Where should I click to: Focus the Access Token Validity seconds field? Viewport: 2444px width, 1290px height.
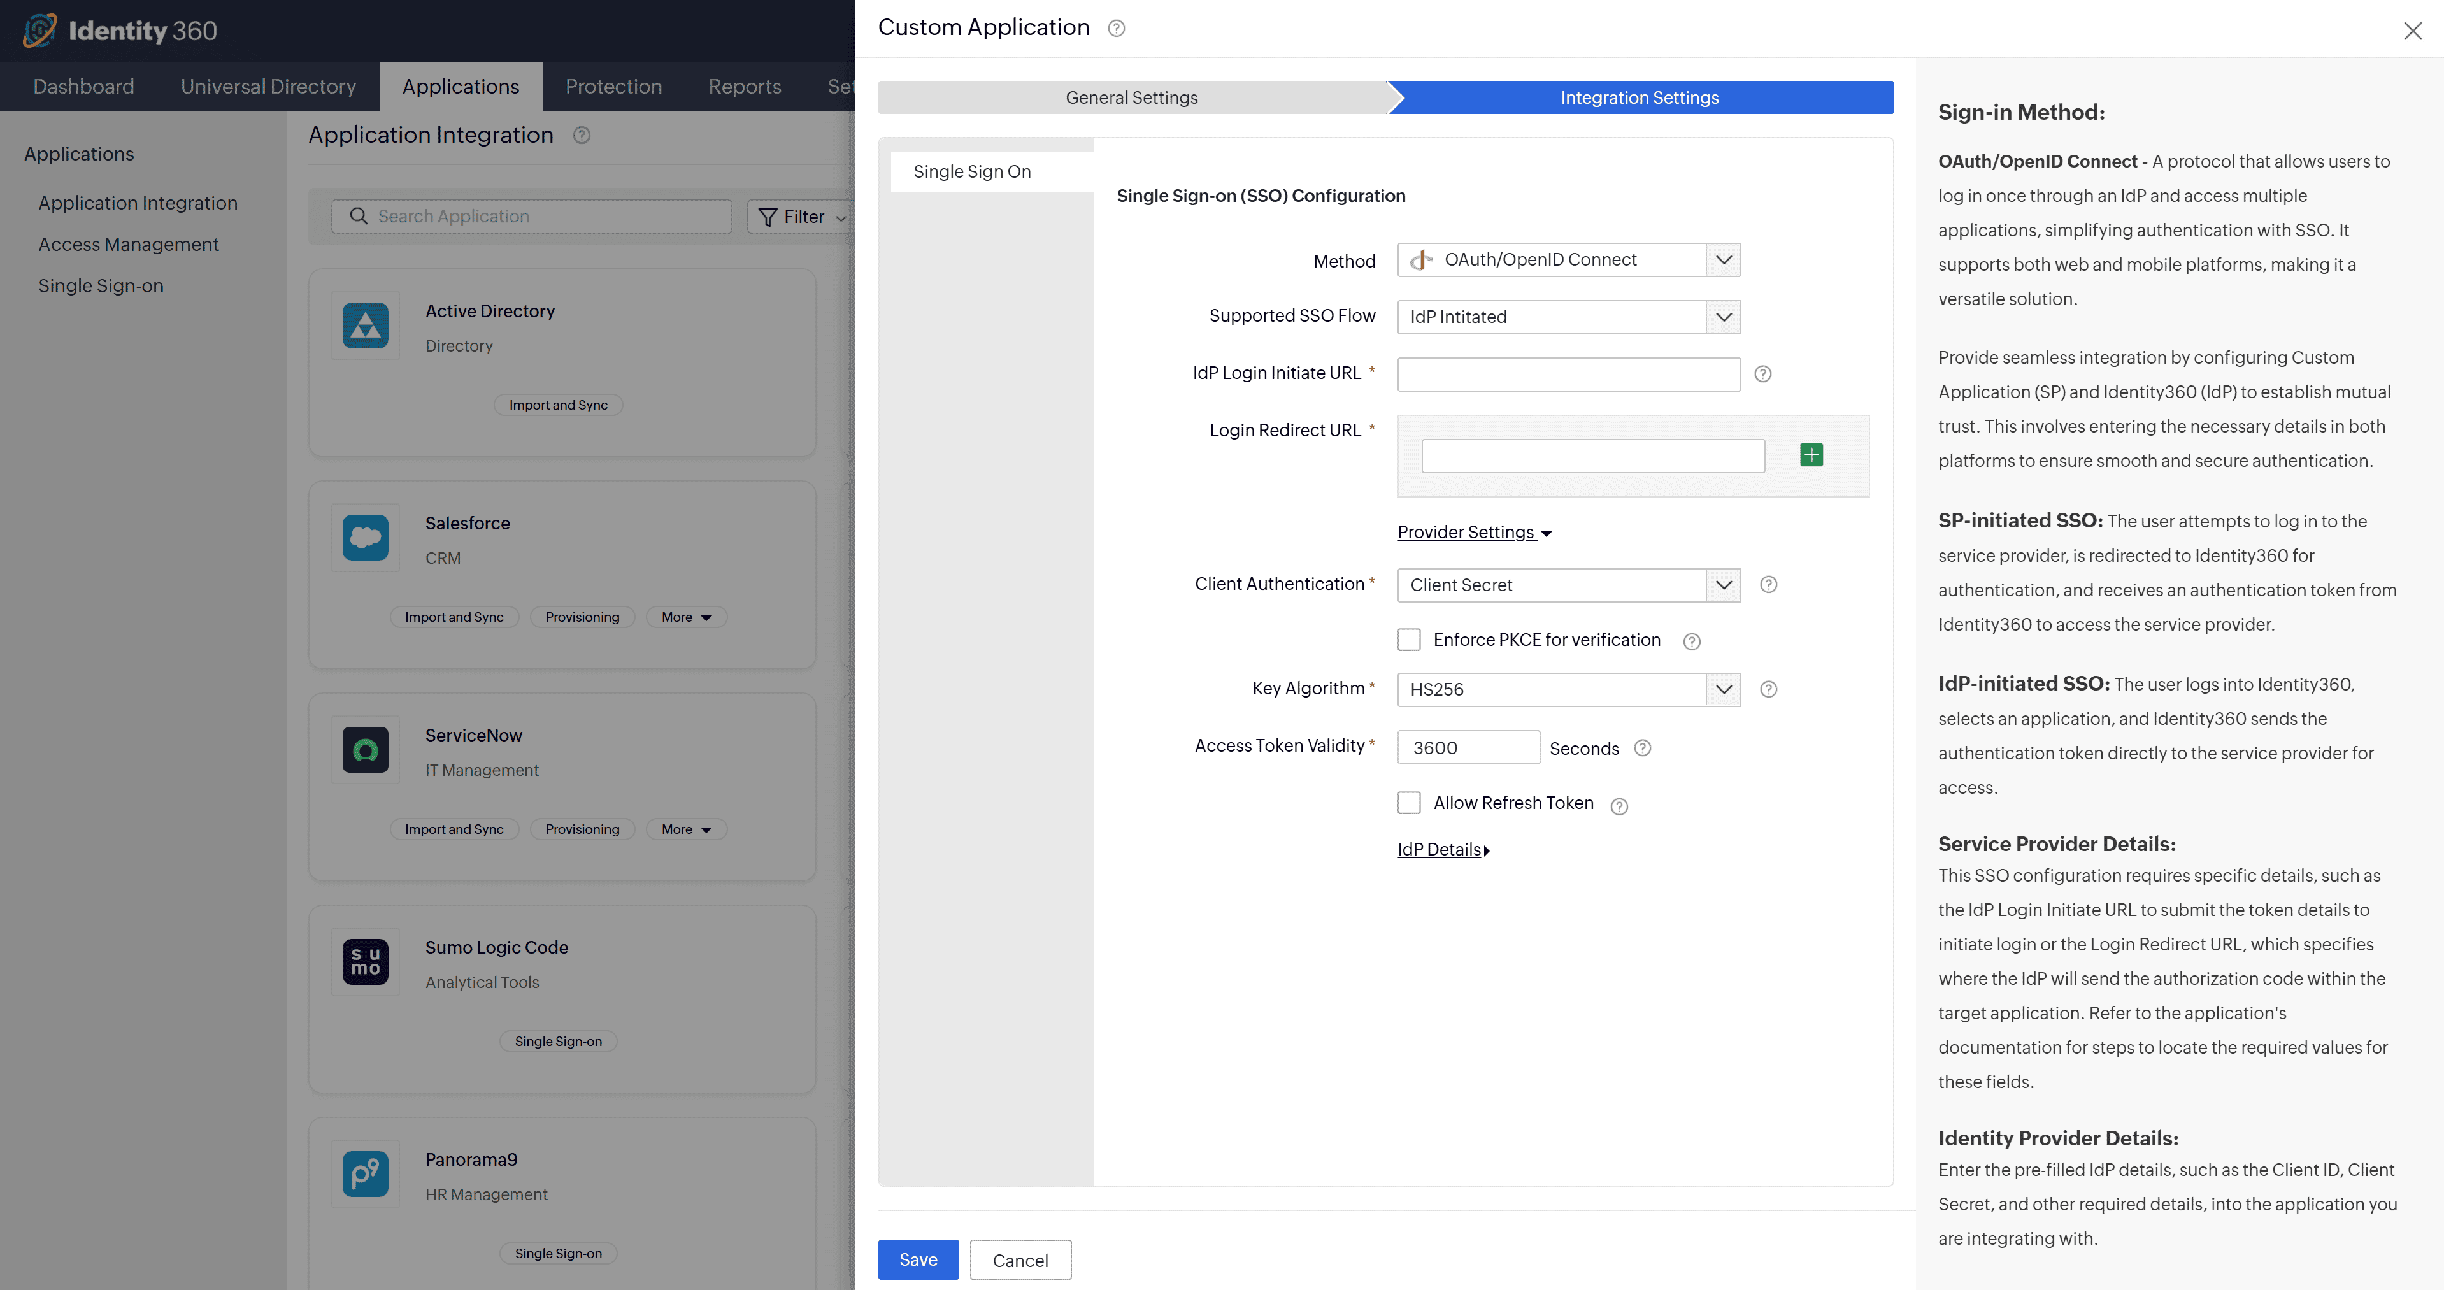pyautogui.click(x=1468, y=747)
